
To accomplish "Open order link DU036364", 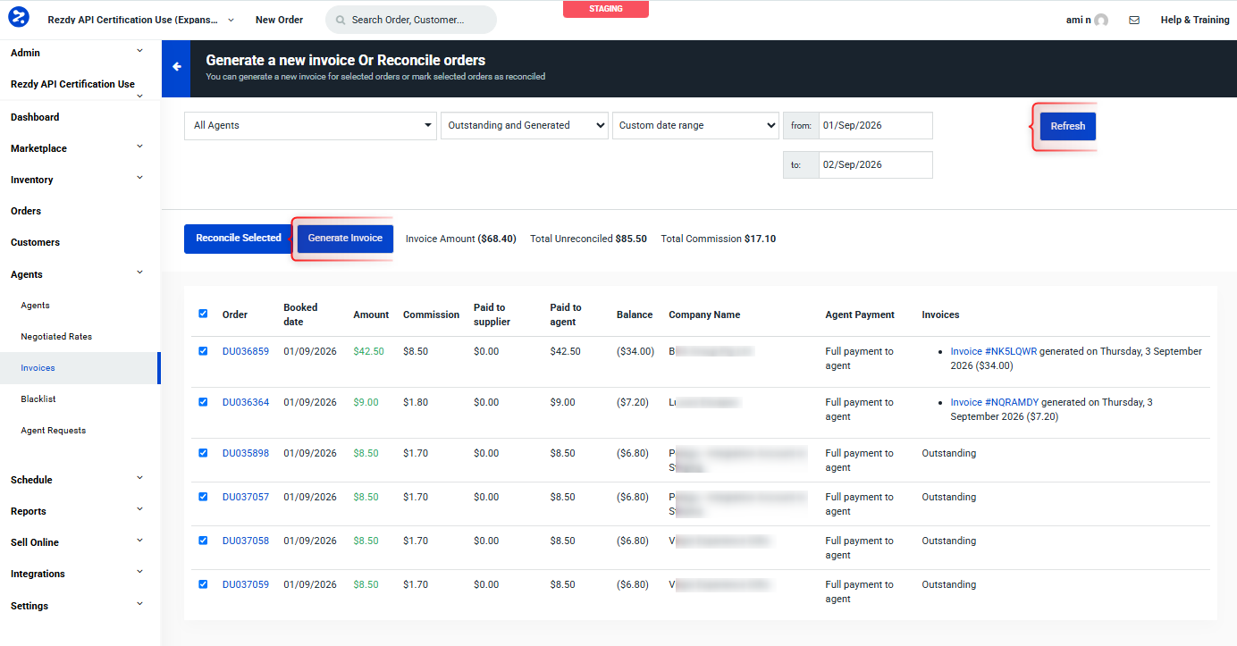I will [x=246, y=402].
